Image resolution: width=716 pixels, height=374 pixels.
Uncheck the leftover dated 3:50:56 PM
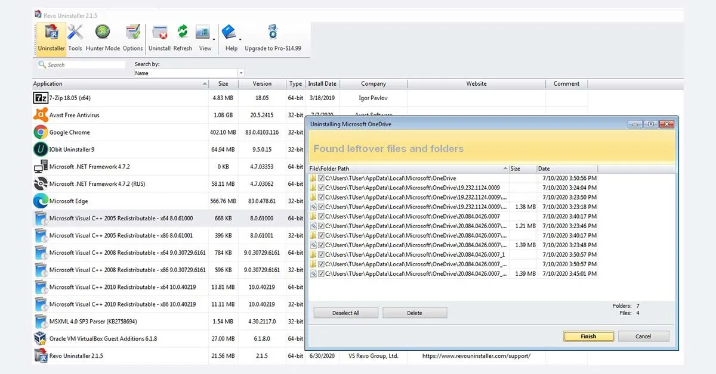321,178
